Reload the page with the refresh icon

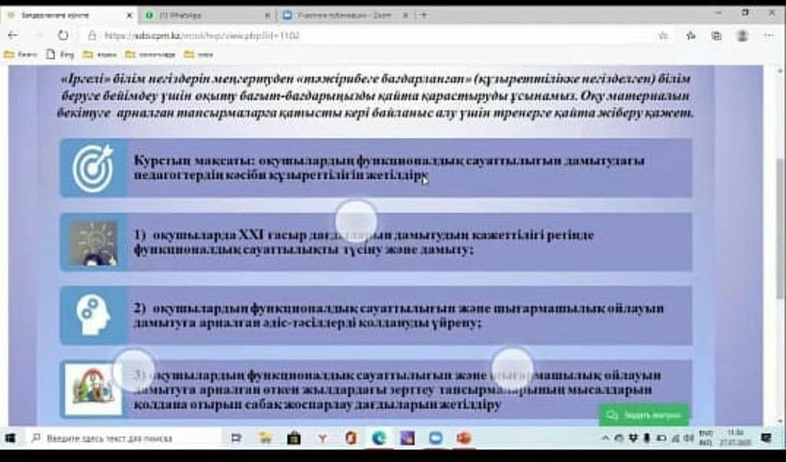click(x=62, y=35)
